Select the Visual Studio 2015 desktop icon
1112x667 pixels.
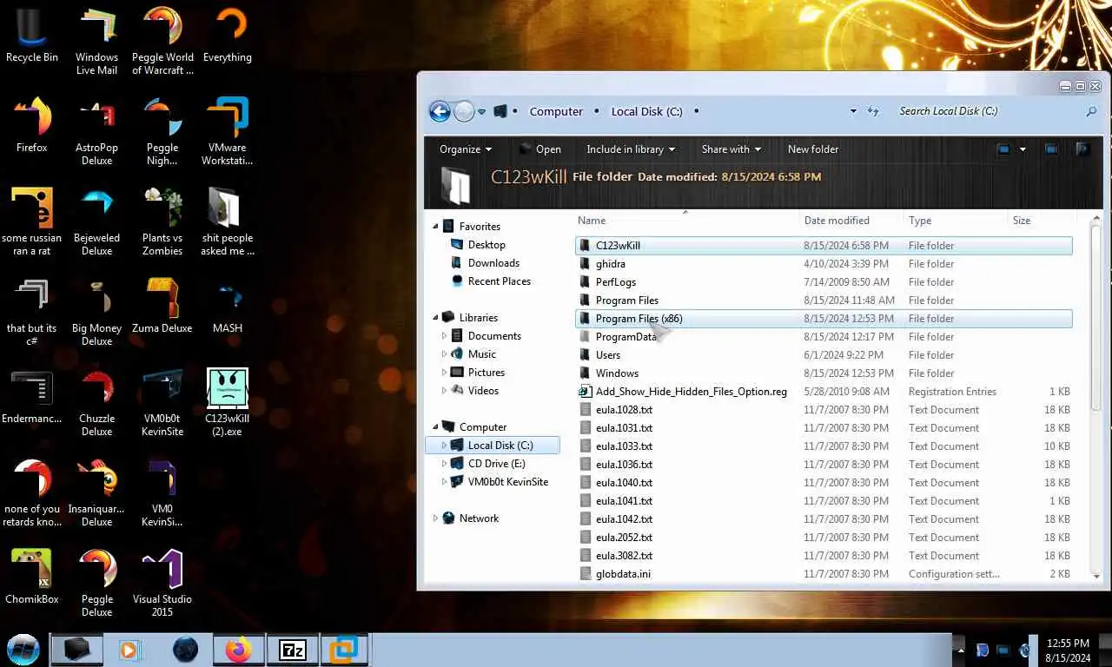point(162,584)
